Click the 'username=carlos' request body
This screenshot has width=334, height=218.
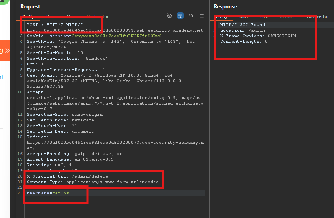(x=48, y=193)
